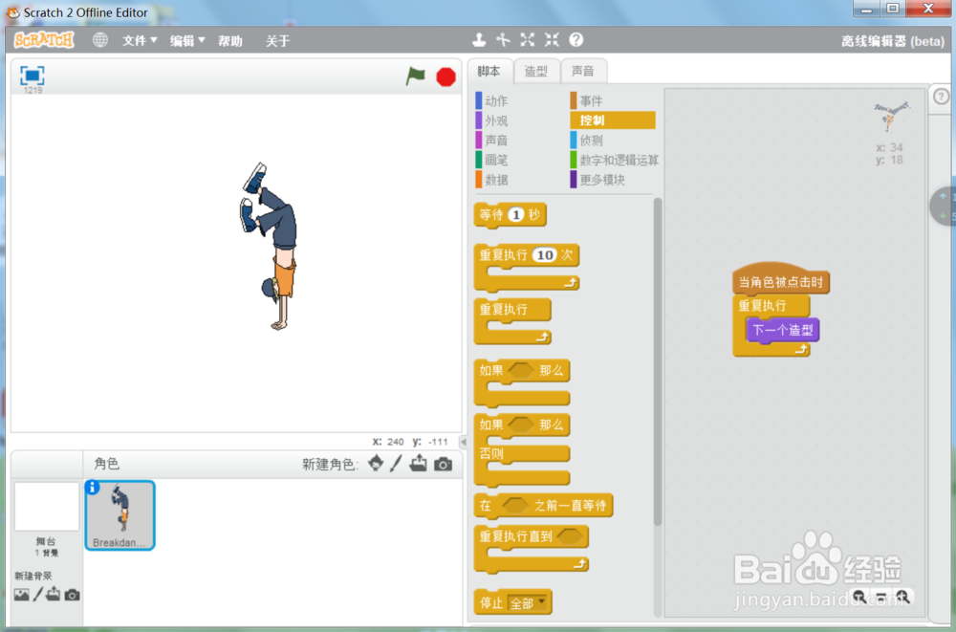The width and height of the screenshot is (956, 632).
Task: Click the 1 field in 等待 block
Action: click(516, 215)
